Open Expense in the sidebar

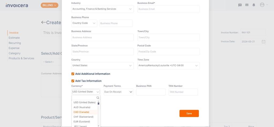pyautogui.click(x=14, y=48)
